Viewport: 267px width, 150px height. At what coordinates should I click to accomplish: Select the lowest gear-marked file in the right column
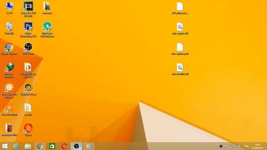click(180, 67)
